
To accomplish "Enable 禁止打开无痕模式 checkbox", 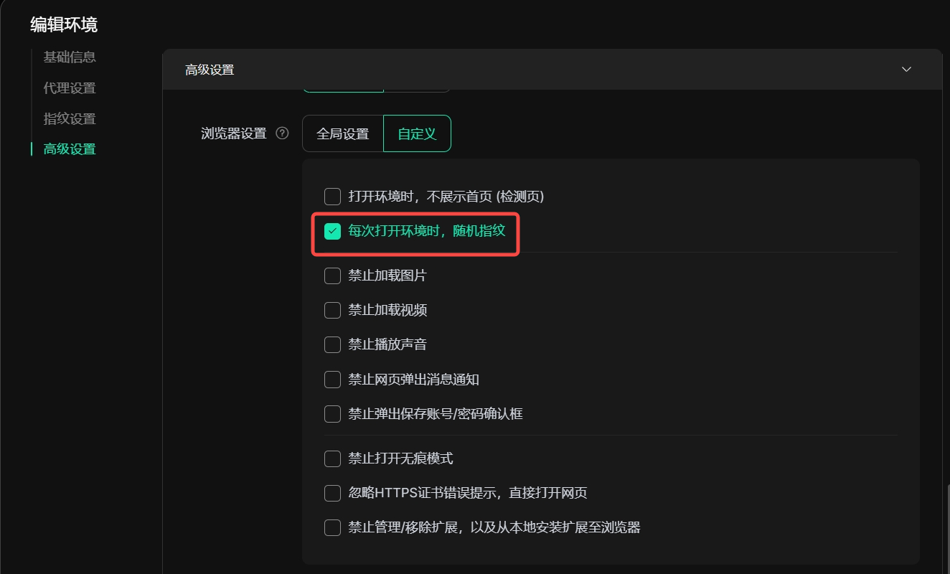I will click(x=332, y=458).
